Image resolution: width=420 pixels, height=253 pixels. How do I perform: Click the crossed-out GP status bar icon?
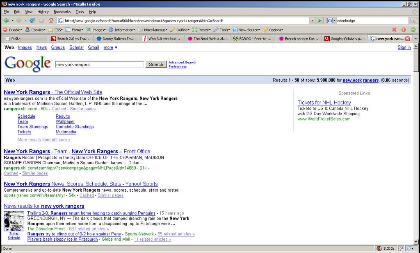[402, 249]
